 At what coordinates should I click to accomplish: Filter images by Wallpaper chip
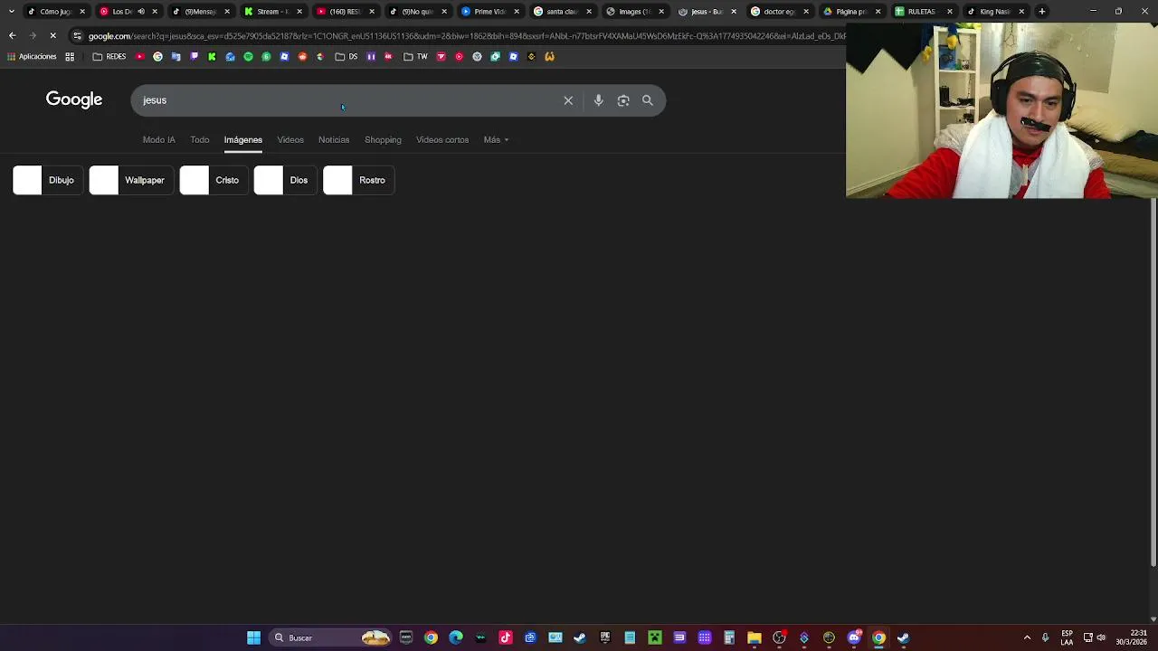pos(130,180)
